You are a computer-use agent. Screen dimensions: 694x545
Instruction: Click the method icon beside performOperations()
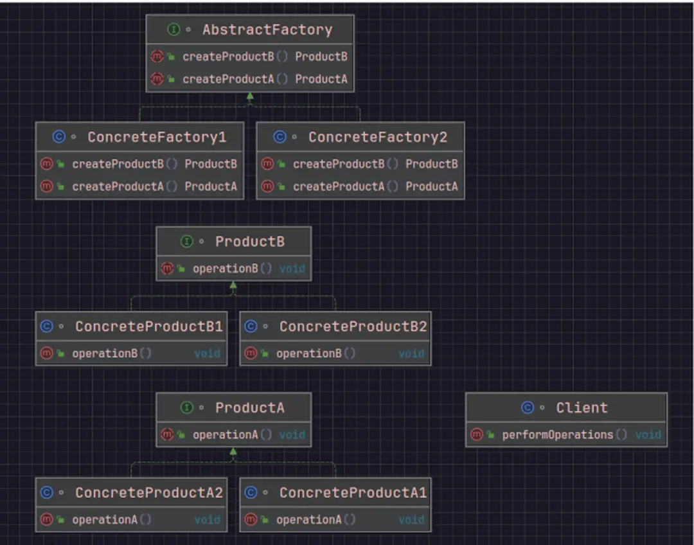coord(476,435)
